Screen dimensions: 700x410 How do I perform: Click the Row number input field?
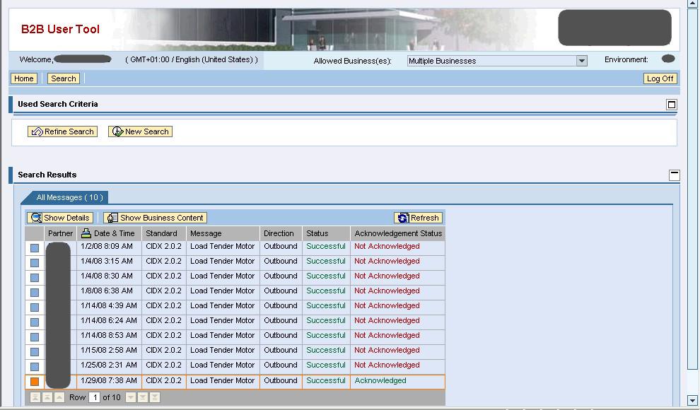(x=94, y=397)
